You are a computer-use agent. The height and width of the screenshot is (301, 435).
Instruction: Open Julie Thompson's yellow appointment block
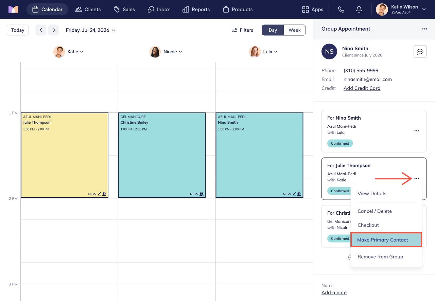pyautogui.click(x=65, y=155)
